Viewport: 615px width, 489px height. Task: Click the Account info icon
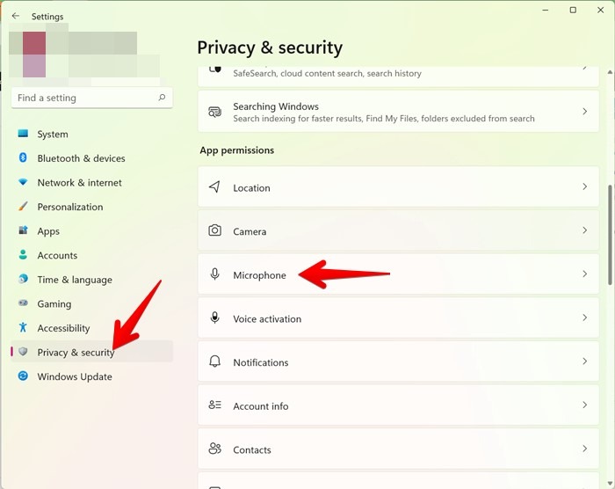tap(214, 405)
